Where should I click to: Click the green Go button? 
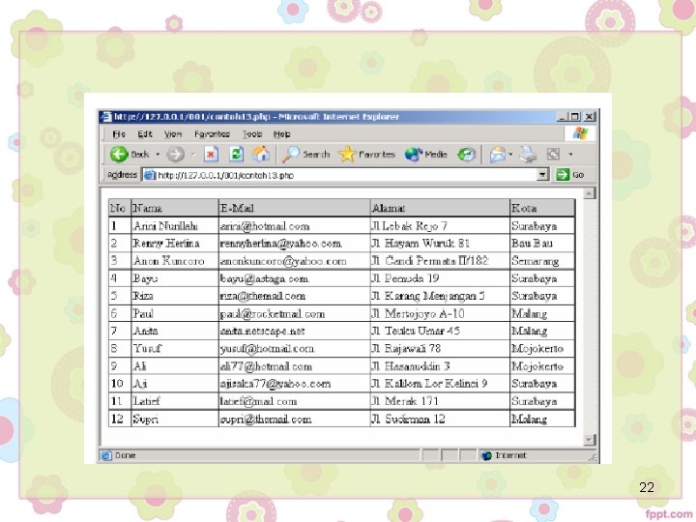point(570,174)
